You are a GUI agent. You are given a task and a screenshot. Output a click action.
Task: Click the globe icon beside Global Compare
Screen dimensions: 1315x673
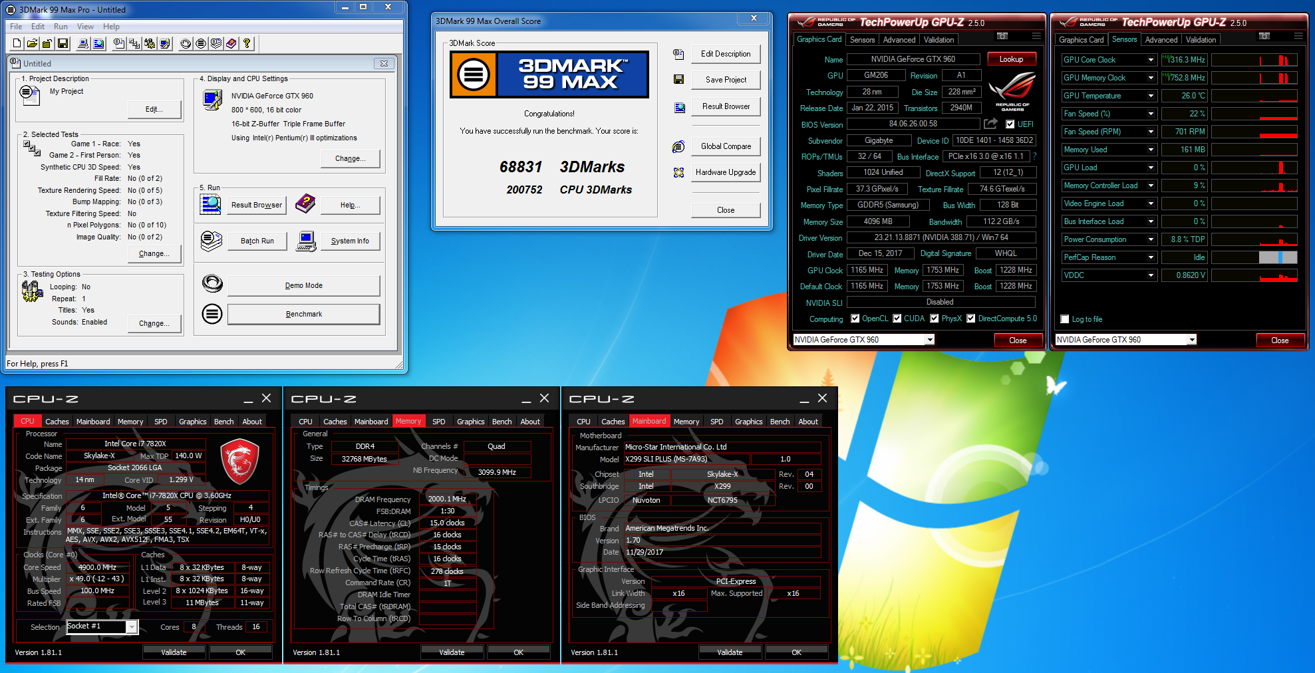(678, 146)
